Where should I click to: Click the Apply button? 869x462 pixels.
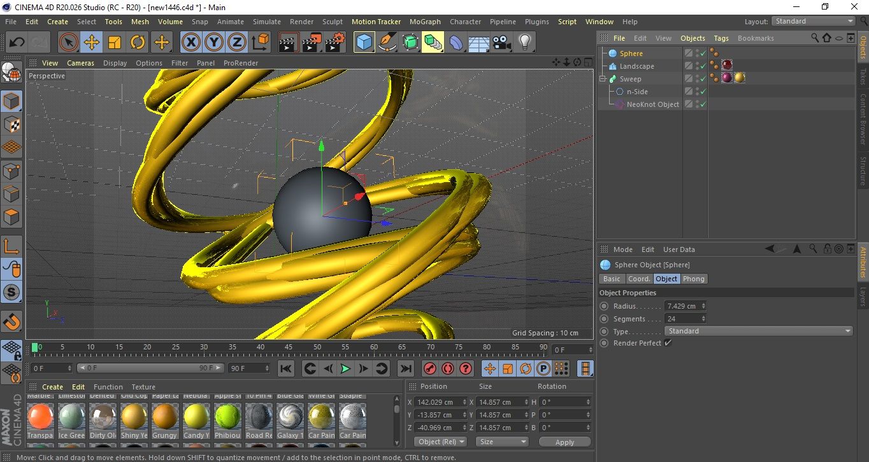564,442
